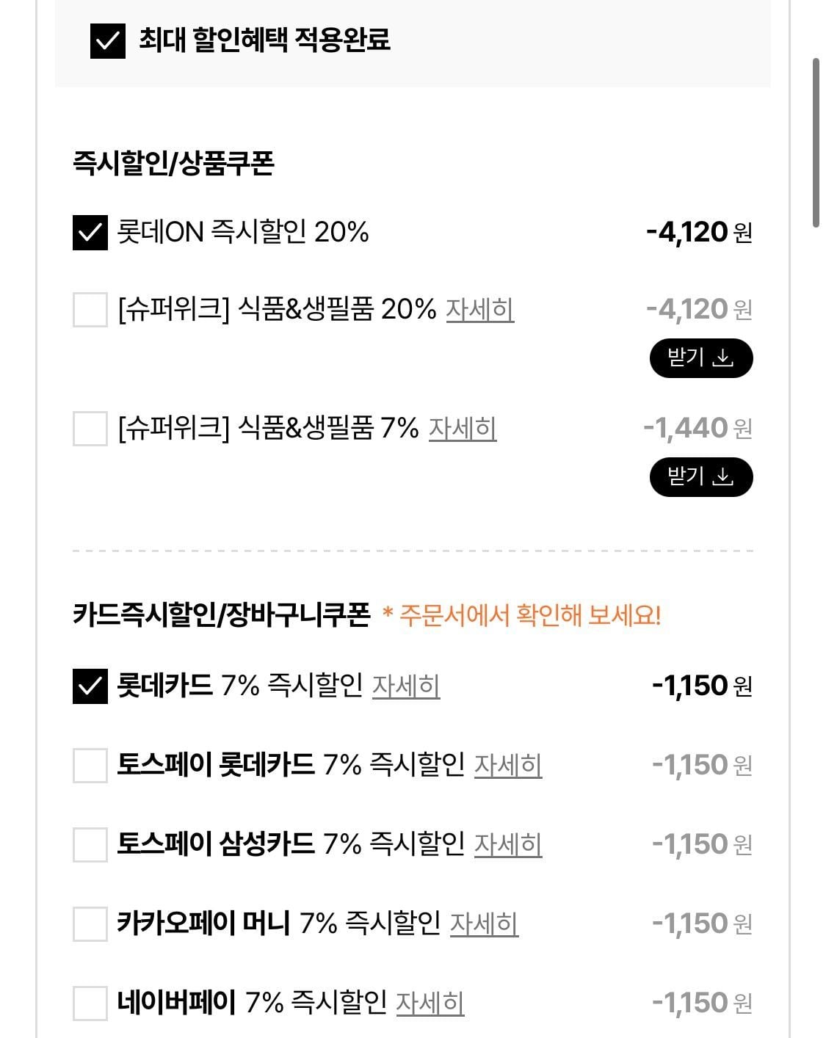This screenshot has width=826, height=1038.
Task: Open 자세히 for 식품&생필품 7% coupon
Action: (462, 428)
